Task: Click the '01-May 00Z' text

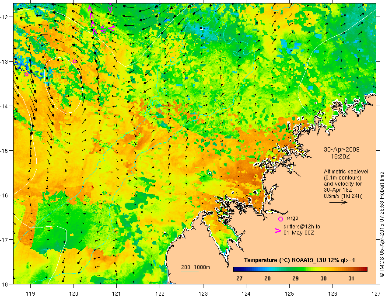Action: [x=299, y=232]
